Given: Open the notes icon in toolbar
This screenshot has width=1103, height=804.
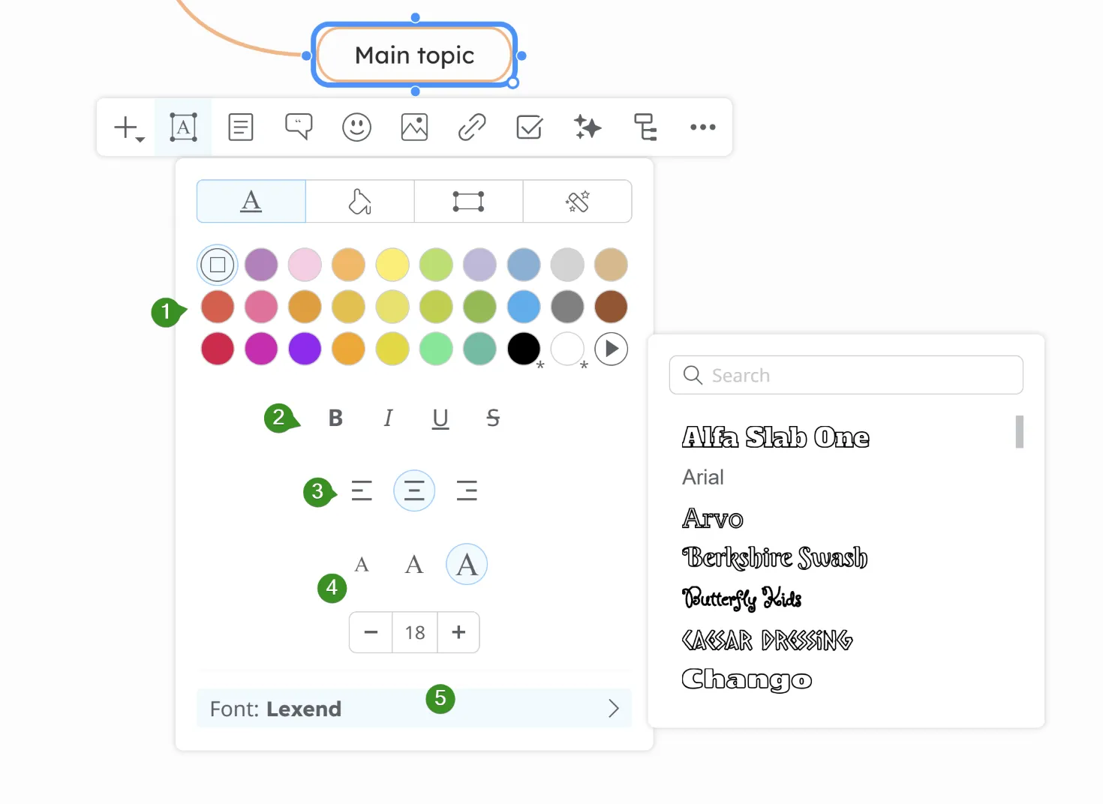Looking at the screenshot, I should [241, 127].
